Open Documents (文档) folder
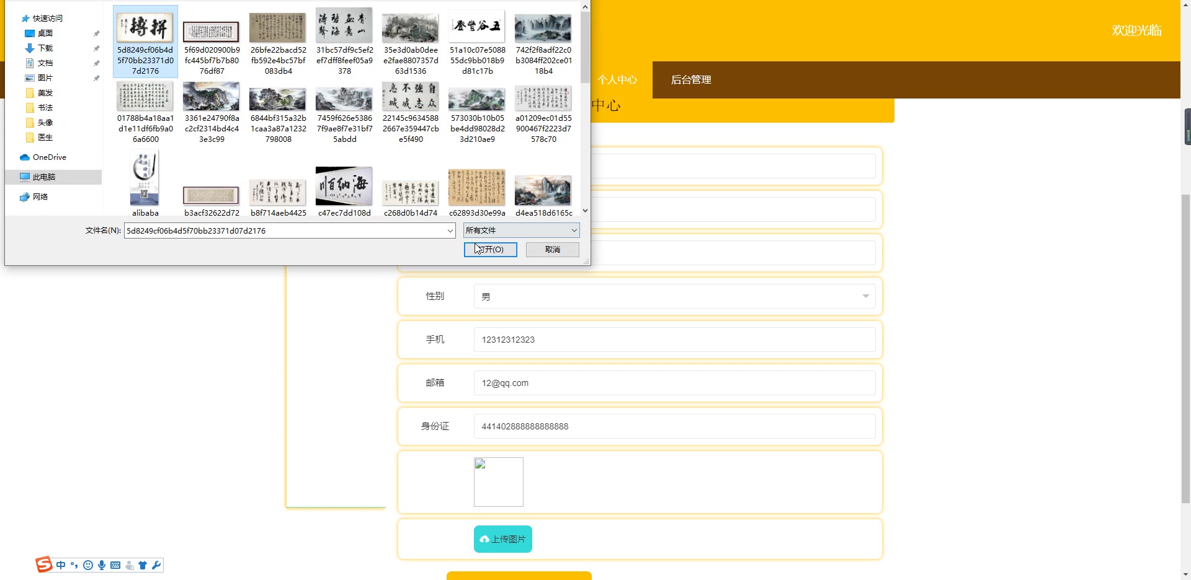The image size is (1191, 580). (x=39, y=63)
